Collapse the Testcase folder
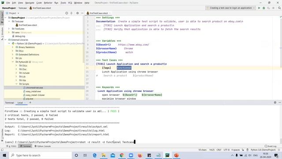 pyautogui.click(x=9, y=22)
